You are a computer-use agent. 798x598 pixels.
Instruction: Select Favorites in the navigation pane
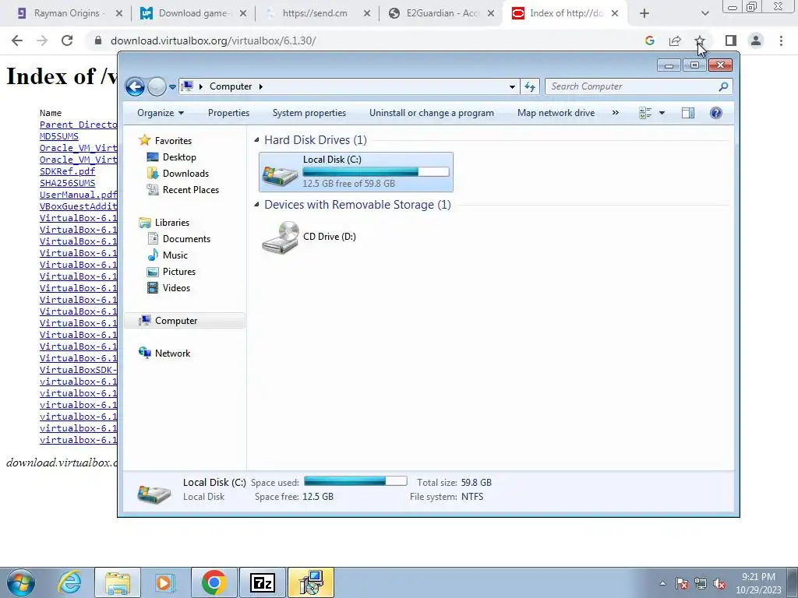click(x=173, y=141)
